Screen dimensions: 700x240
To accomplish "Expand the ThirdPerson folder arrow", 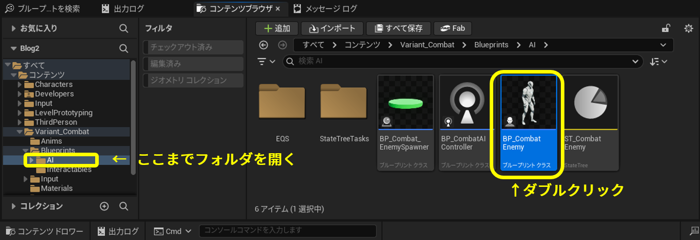I will point(19,122).
